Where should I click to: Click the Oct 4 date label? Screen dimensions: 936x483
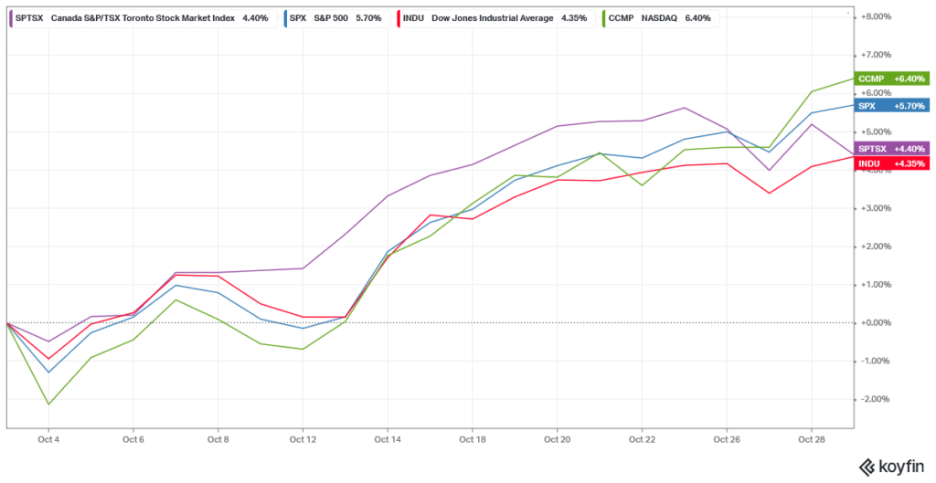tap(48, 439)
